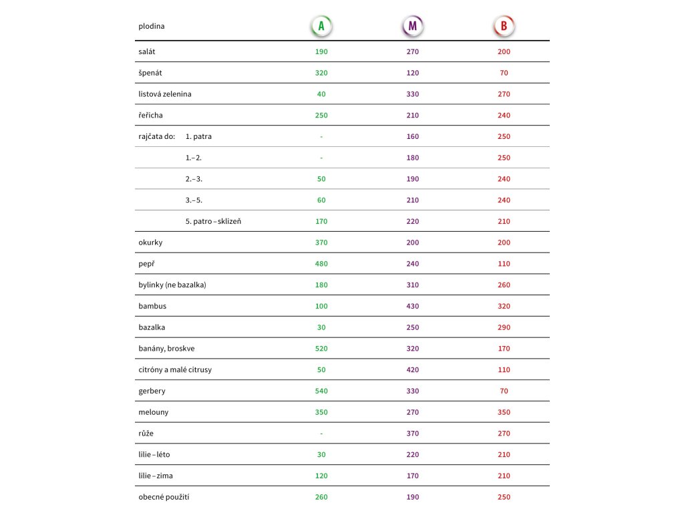Click the red B circle icon

pyautogui.click(x=504, y=26)
